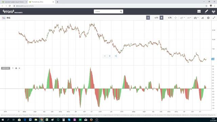
Task: Open Windows taskbar search
Action: pos(8,120)
